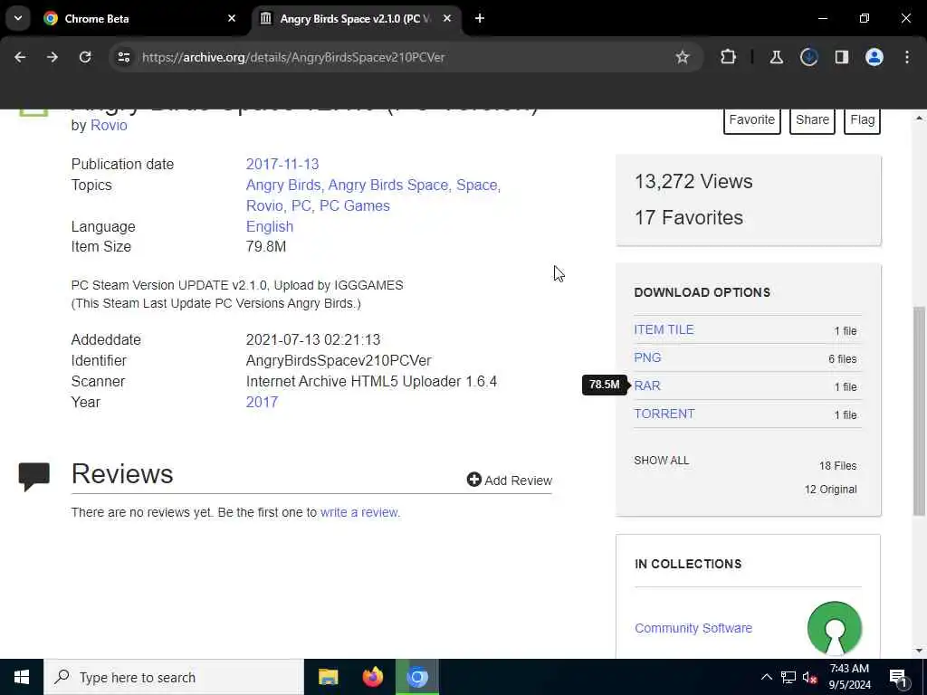The width and height of the screenshot is (927, 695).
Task: Click SHOW ALL download files
Action: coord(661,461)
